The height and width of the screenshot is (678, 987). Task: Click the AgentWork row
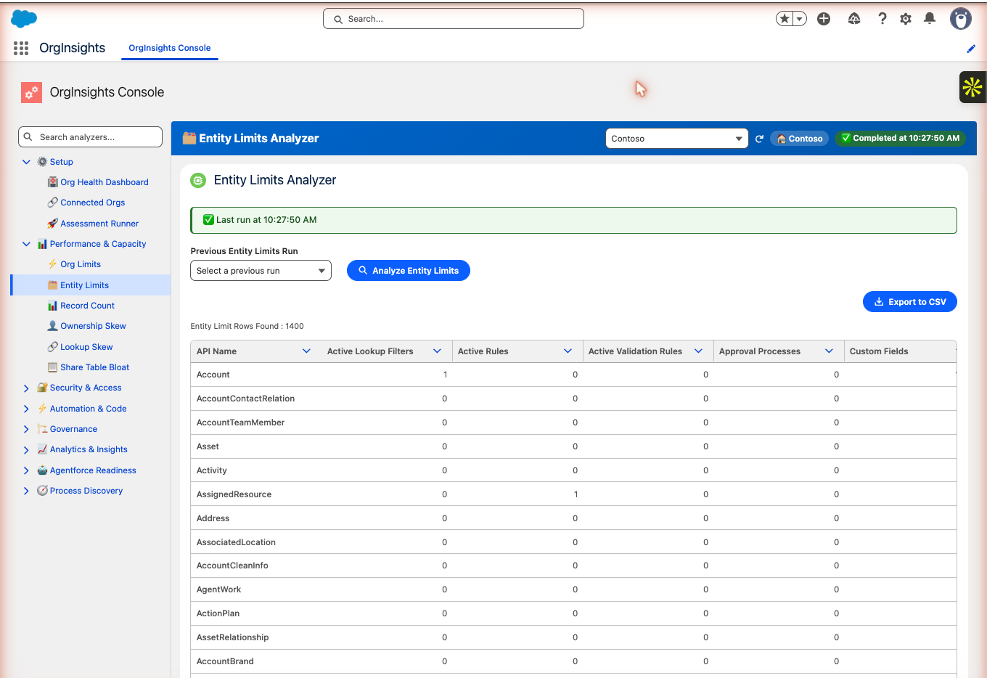(x=573, y=589)
